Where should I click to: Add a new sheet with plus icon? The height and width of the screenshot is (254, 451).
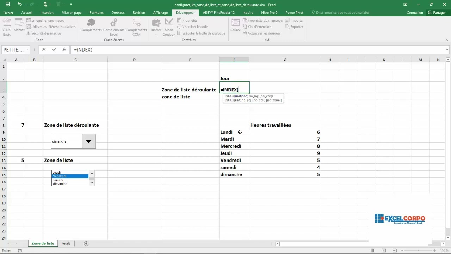(x=86, y=243)
